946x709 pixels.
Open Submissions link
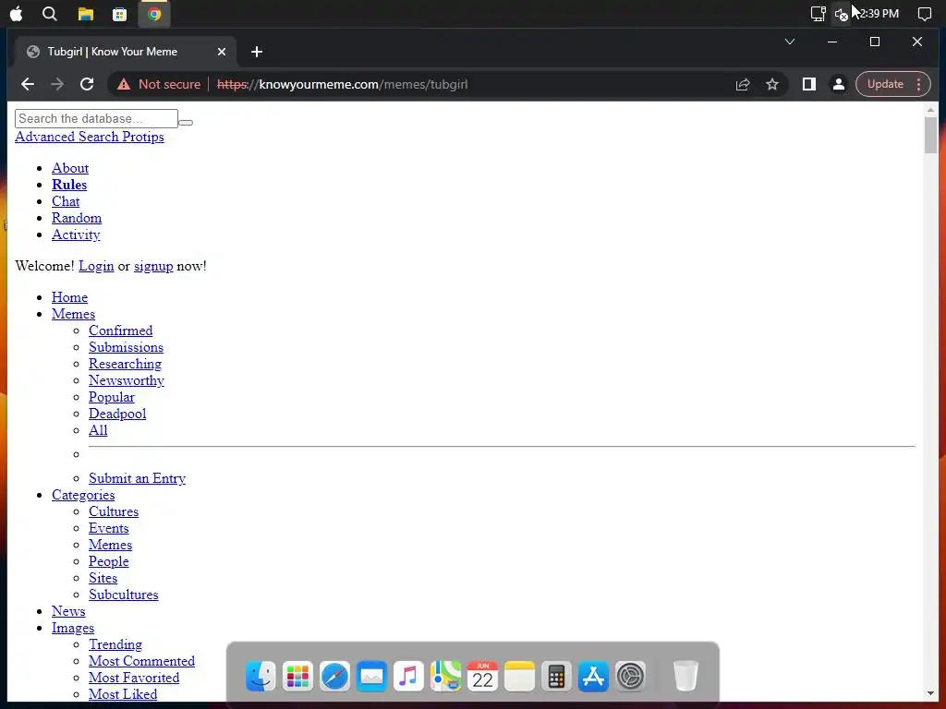126,347
